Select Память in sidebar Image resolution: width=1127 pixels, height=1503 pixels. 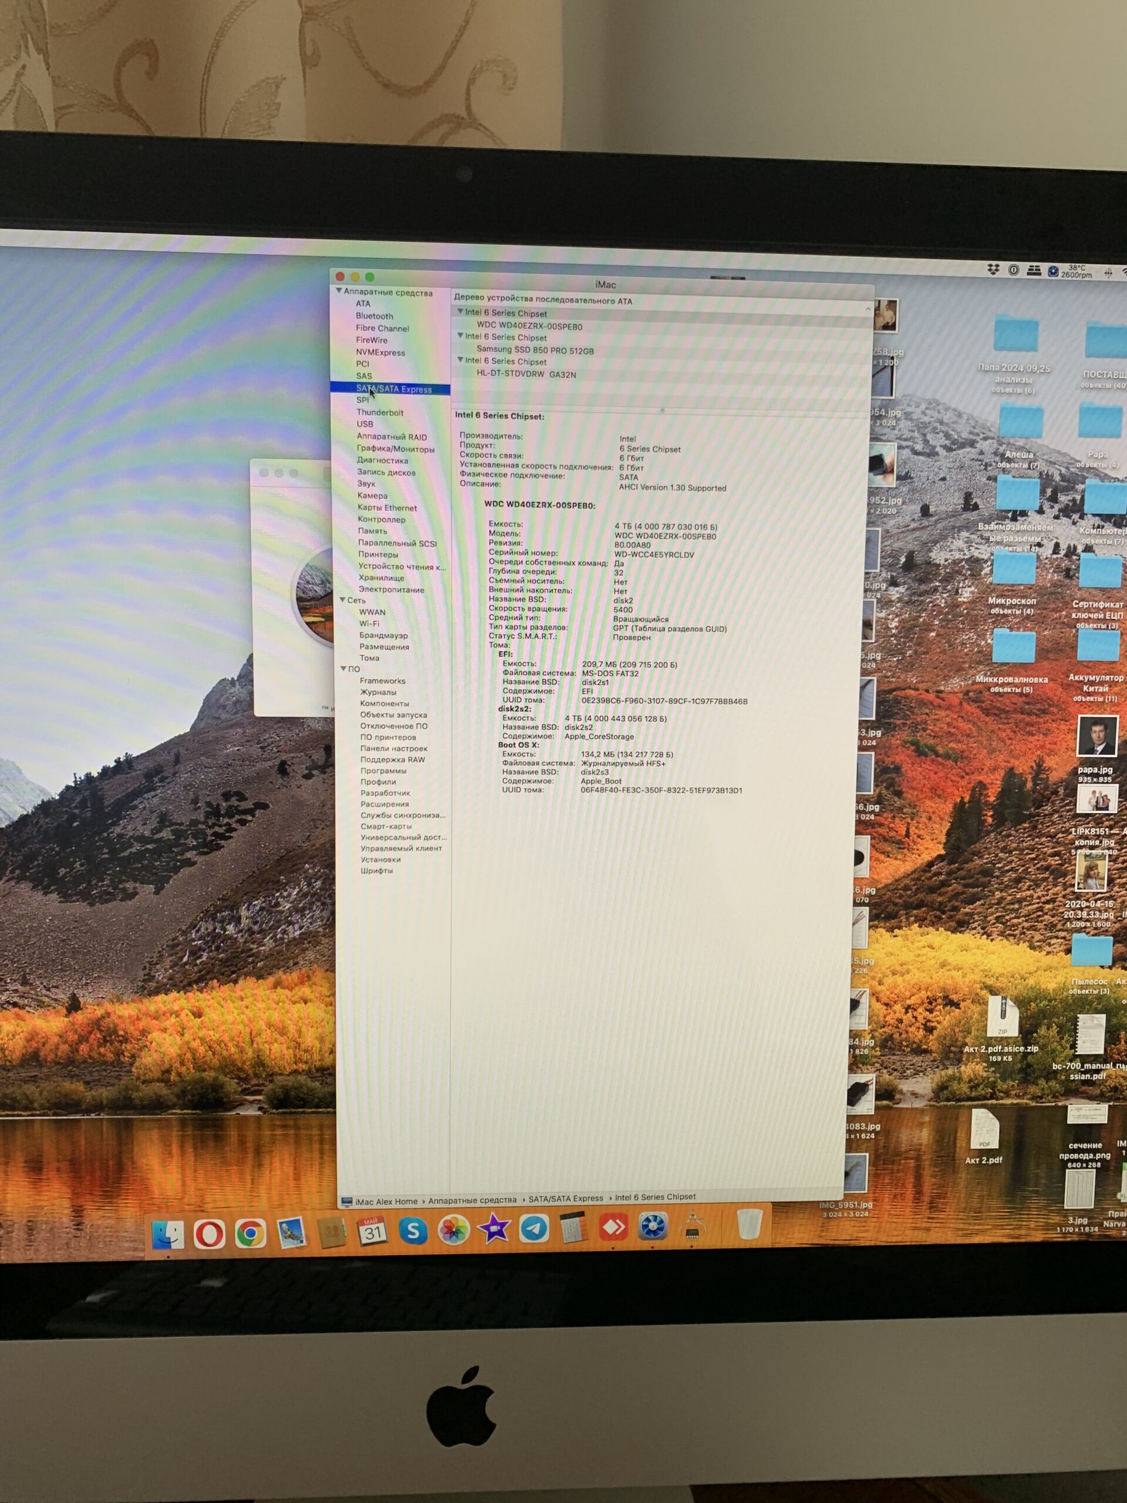tap(372, 531)
